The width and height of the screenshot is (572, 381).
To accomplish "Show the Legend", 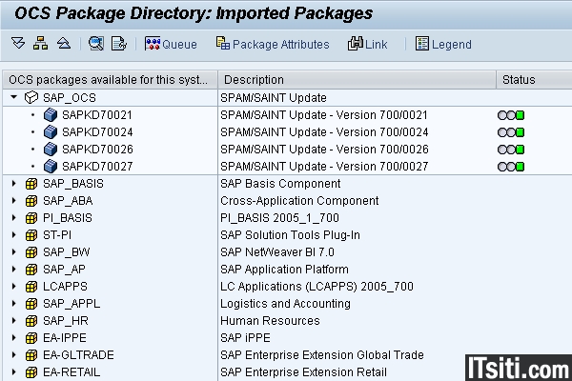I will 443,44.
